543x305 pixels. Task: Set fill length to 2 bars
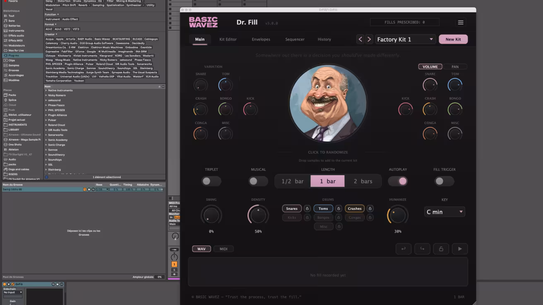(x=363, y=181)
